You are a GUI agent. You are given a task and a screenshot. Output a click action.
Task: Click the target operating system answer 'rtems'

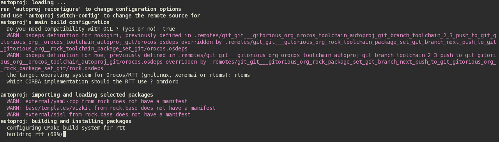[242, 75]
